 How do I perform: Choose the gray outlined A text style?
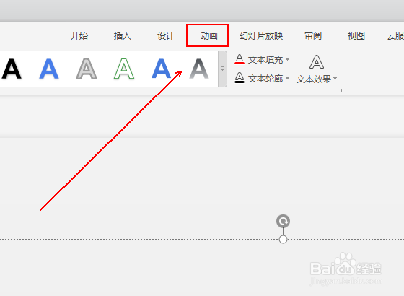[x=87, y=69]
